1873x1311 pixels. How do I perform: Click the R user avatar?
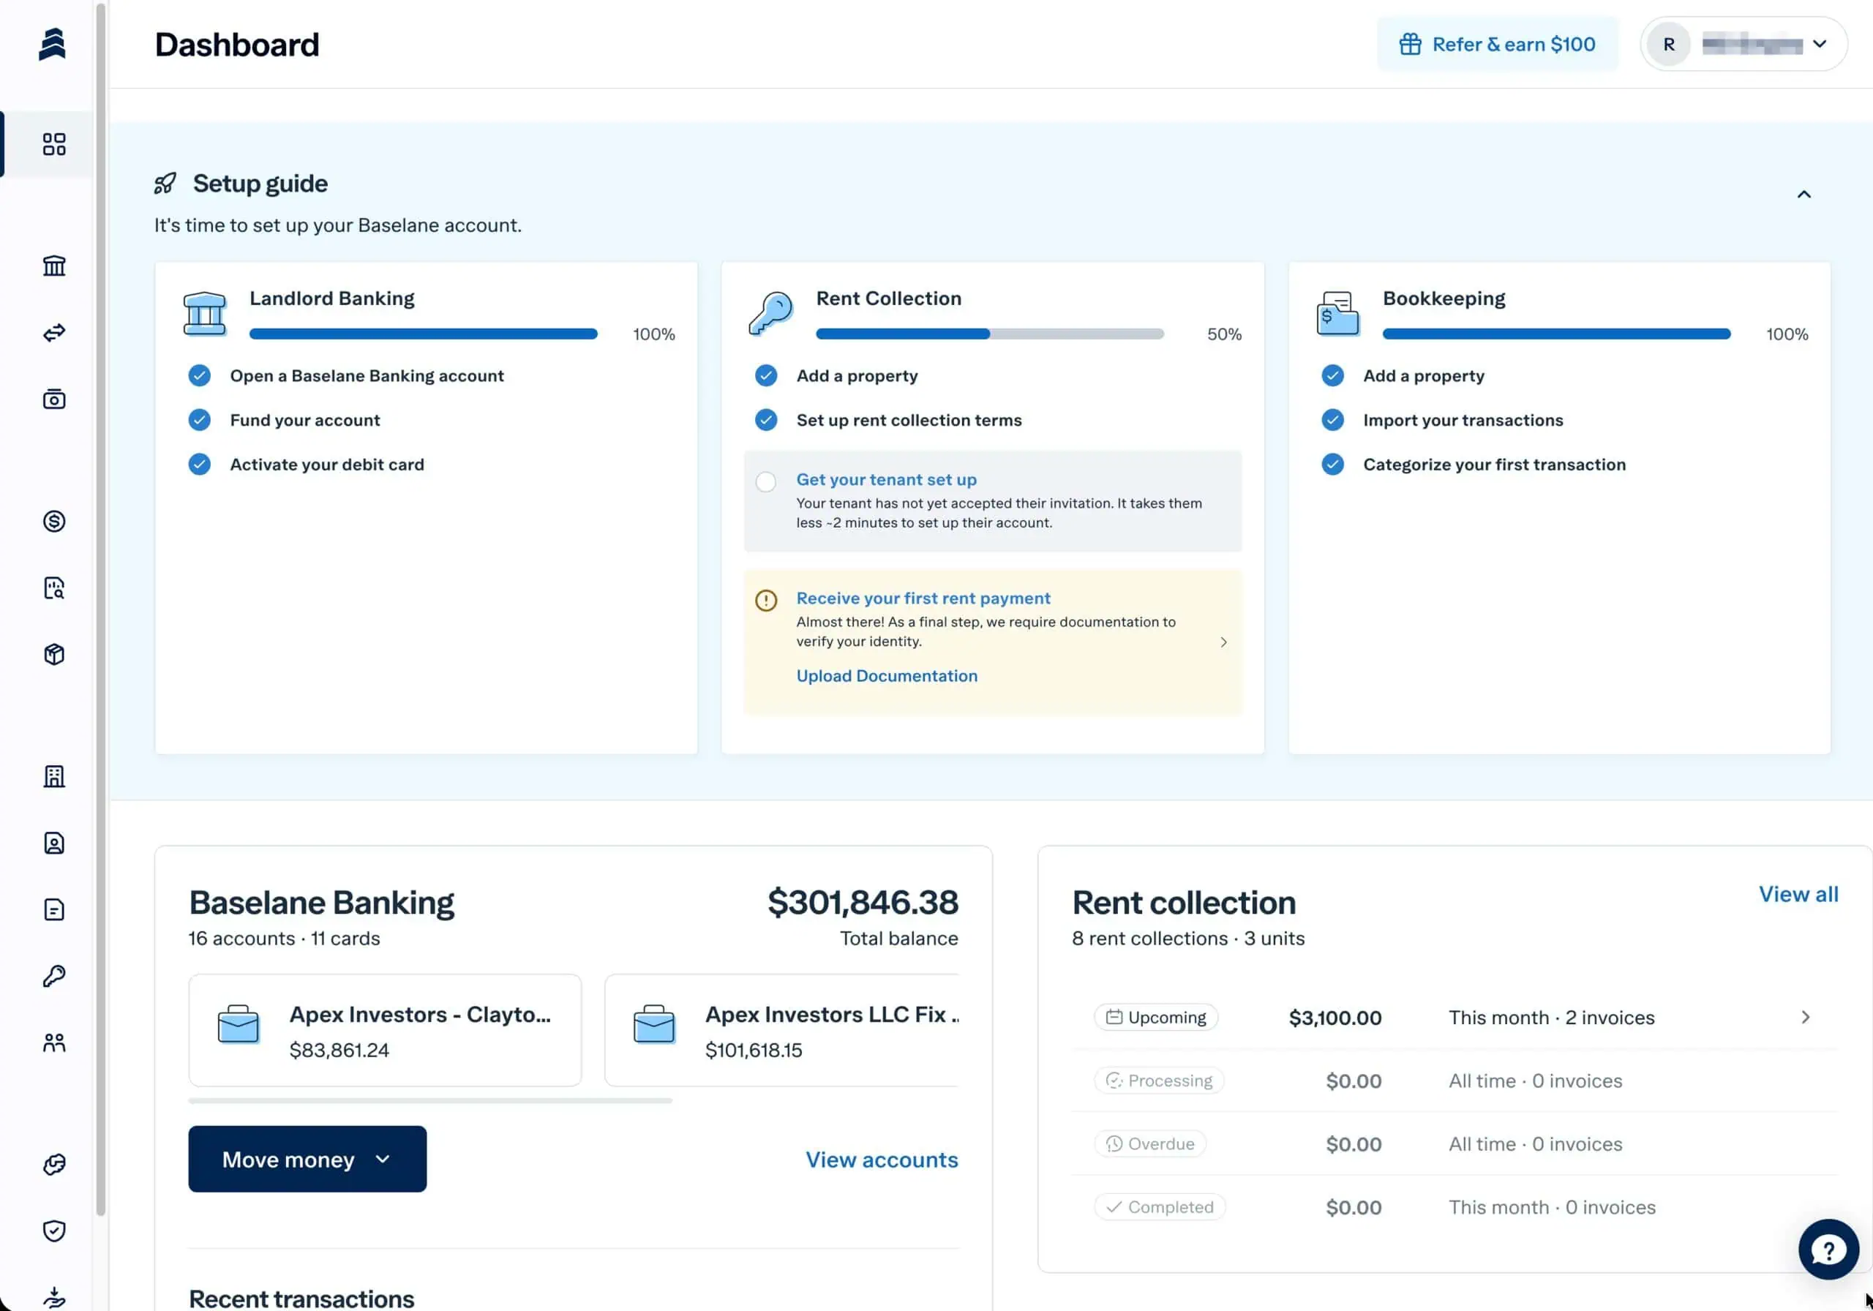click(1669, 44)
